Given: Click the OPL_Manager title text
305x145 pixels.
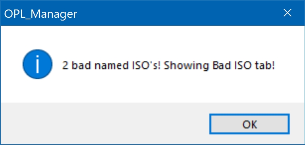Looking at the screenshot, I should coord(41,14).
